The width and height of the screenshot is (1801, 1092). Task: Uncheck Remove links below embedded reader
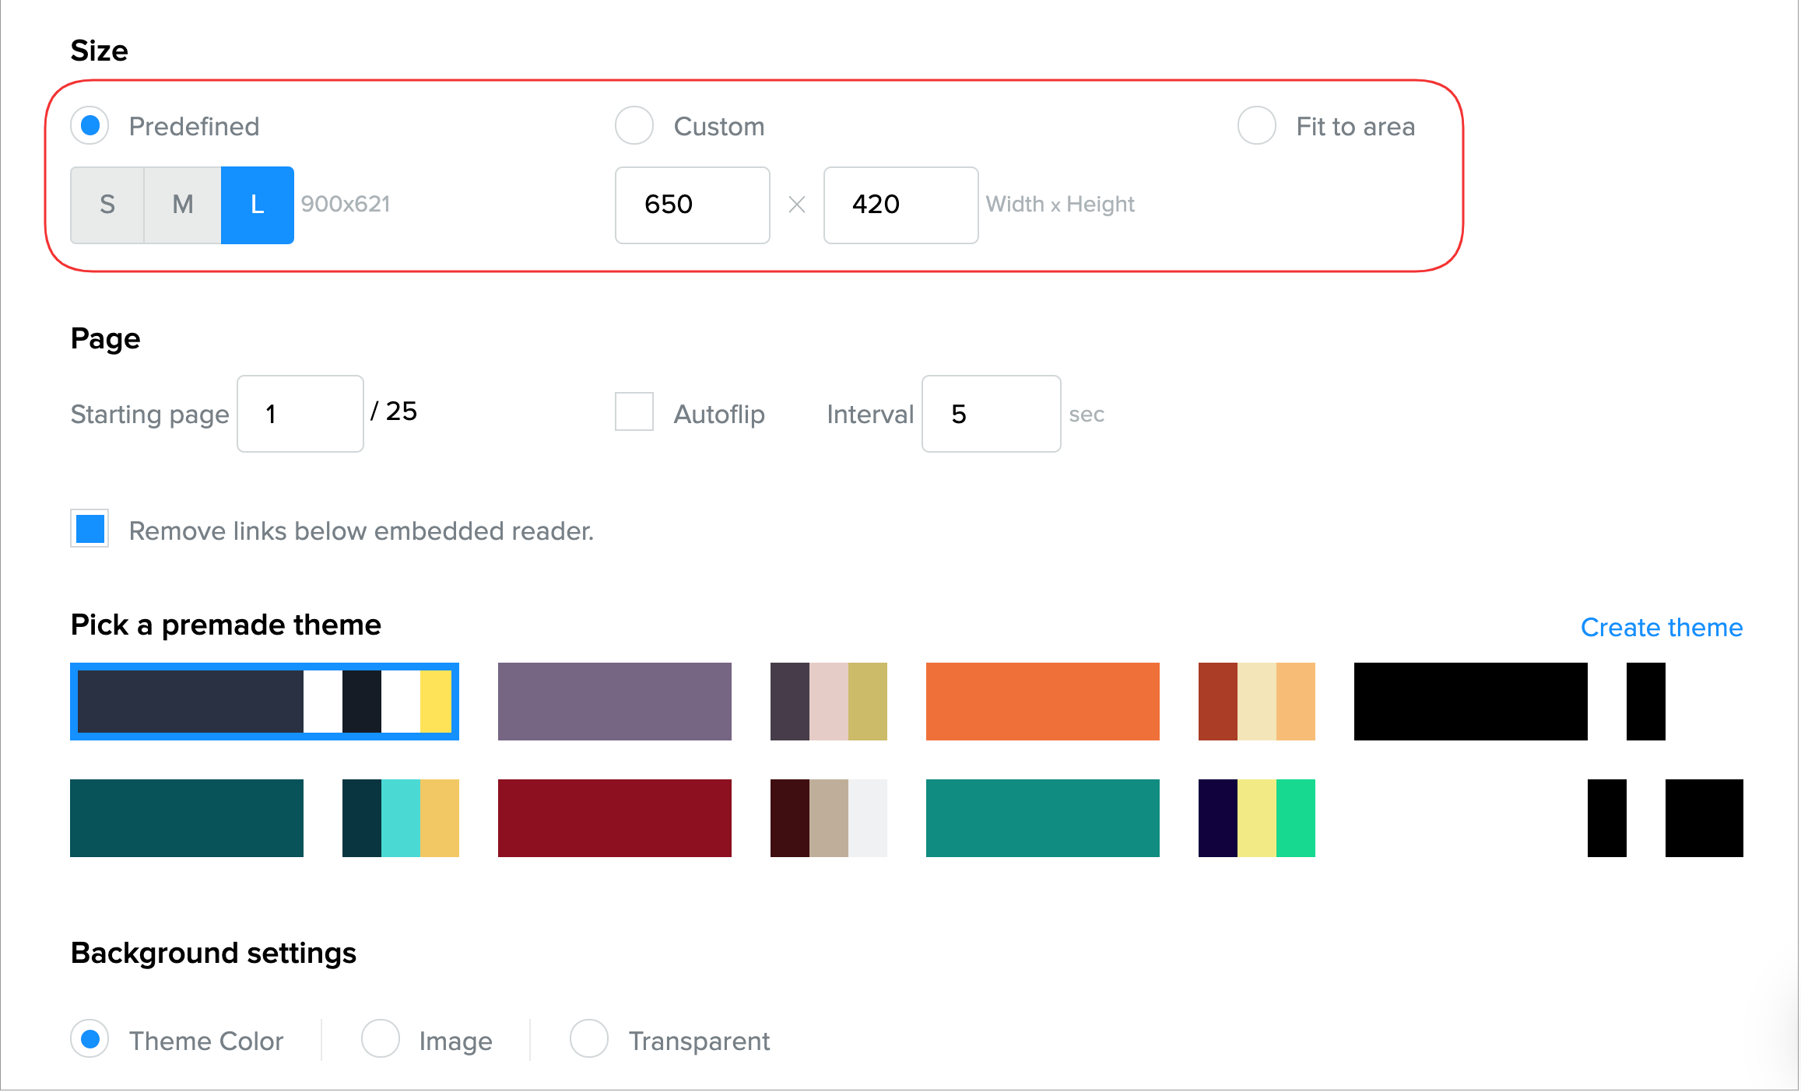tap(90, 529)
